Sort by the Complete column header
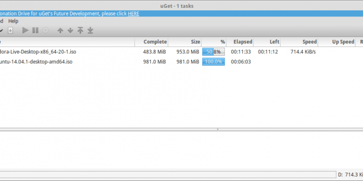Viewport: 363px width, 181px height. click(152, 42)
